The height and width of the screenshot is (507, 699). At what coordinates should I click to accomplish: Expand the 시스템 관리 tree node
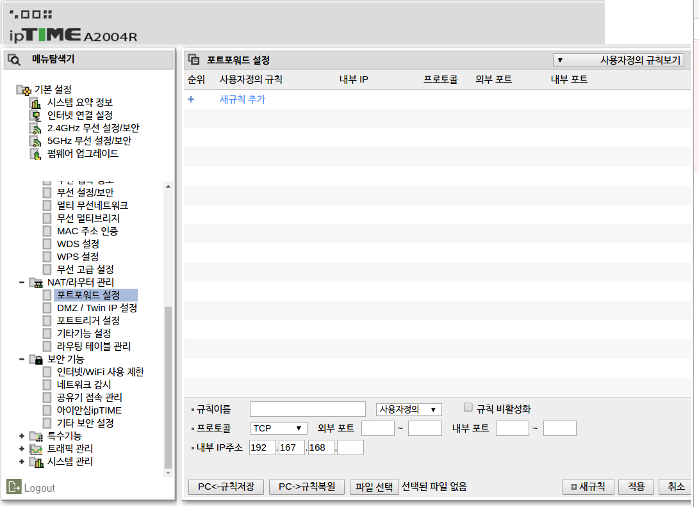pyautogui.click(x=21, y=462)
